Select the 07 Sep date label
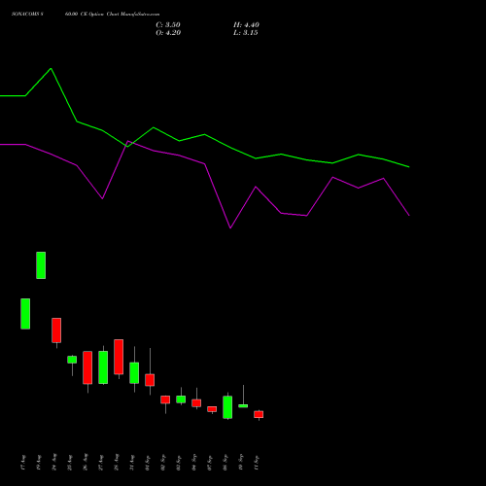 pos(210,463)
